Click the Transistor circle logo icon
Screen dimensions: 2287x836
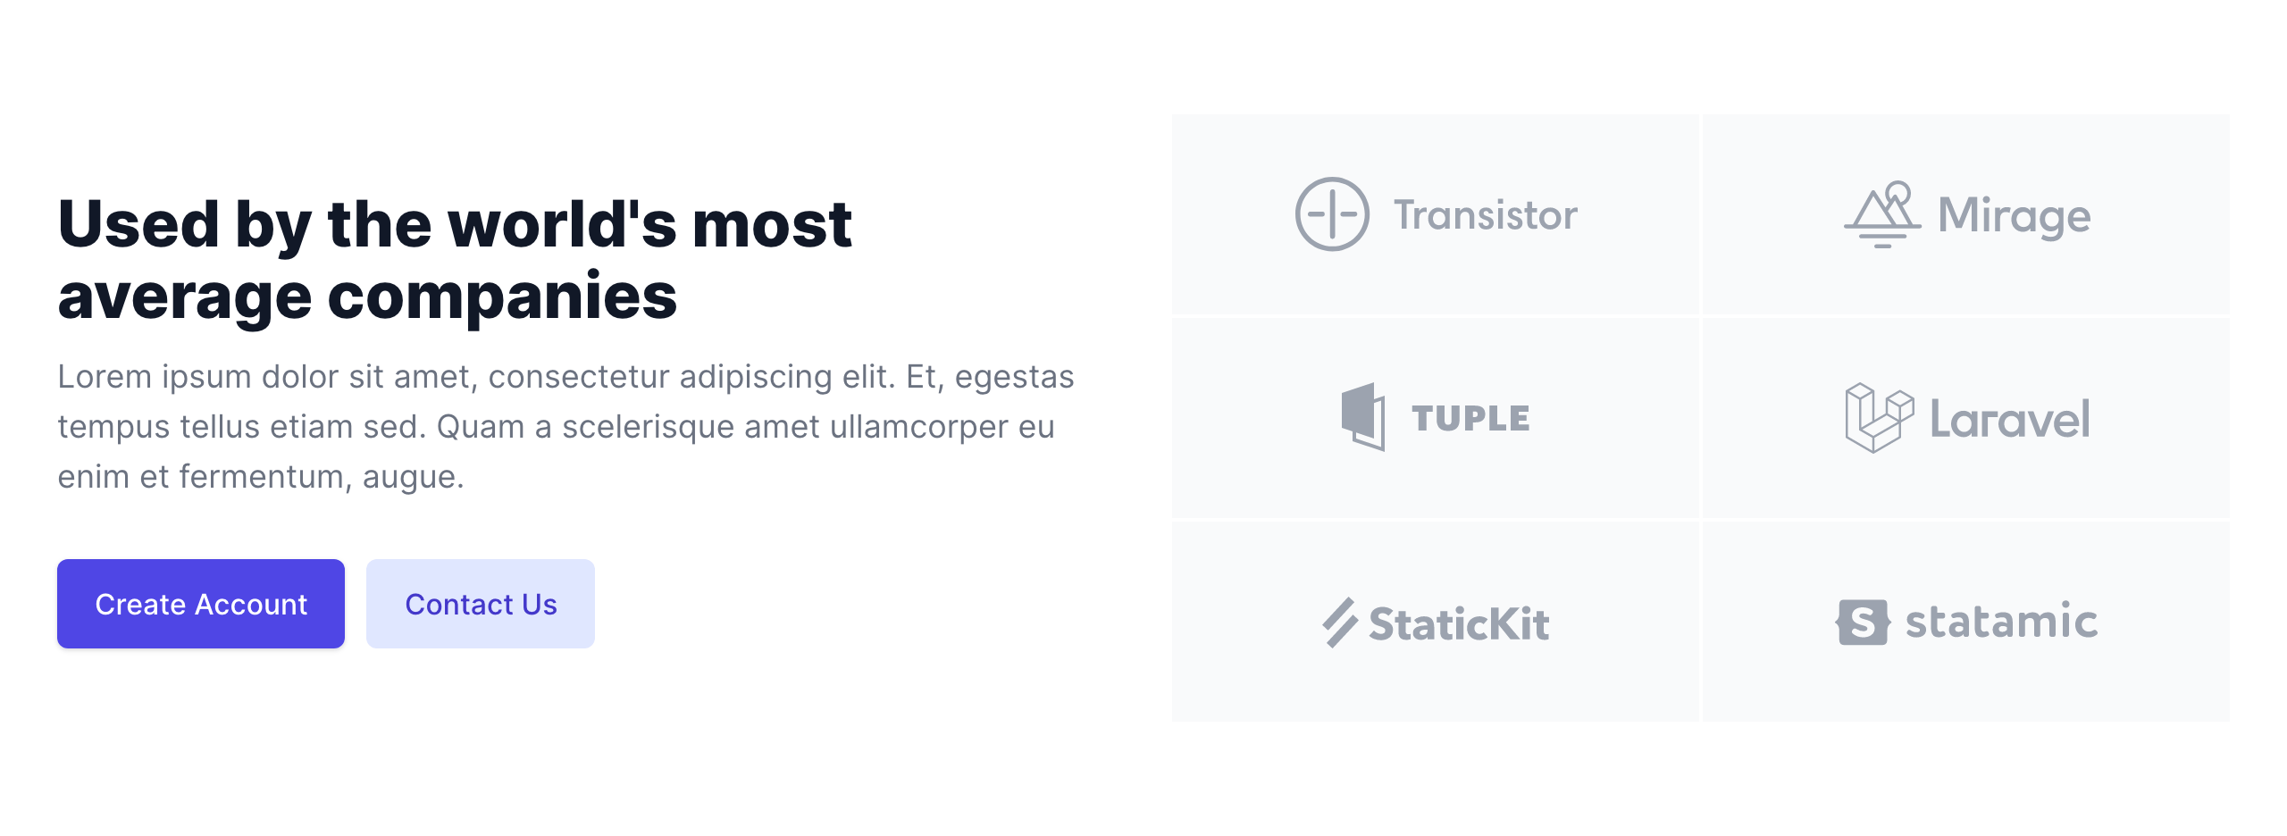coord(1331,214)
